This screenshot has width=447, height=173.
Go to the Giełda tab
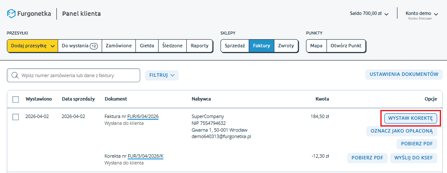[x=147, y=46]
